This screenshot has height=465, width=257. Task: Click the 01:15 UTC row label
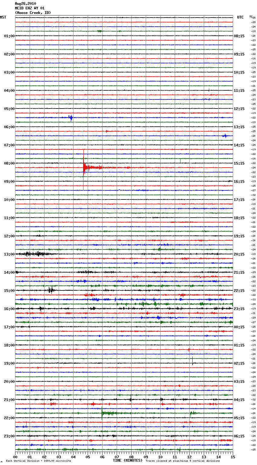(x=239, y=345)
